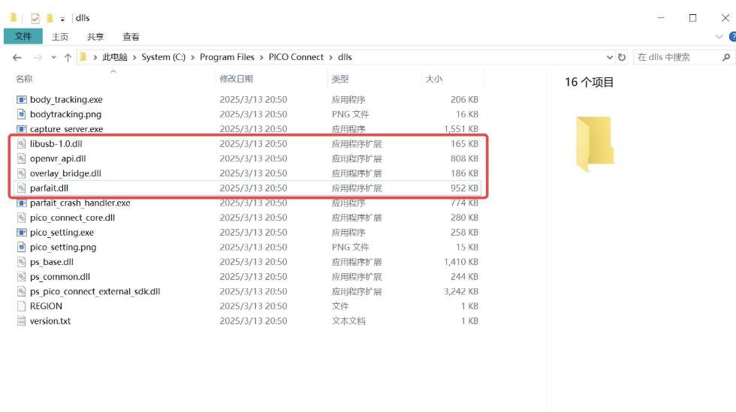This screenshot has width=736, height=412.
Task: Open the recent locations dropdown
Action: 53,57
